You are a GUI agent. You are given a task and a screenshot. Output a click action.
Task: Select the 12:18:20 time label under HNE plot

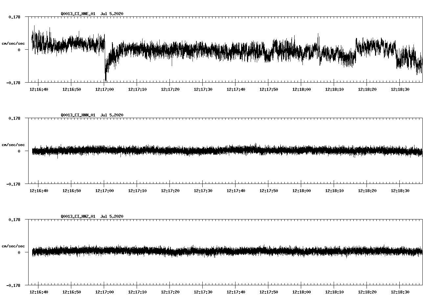point(367,89)
